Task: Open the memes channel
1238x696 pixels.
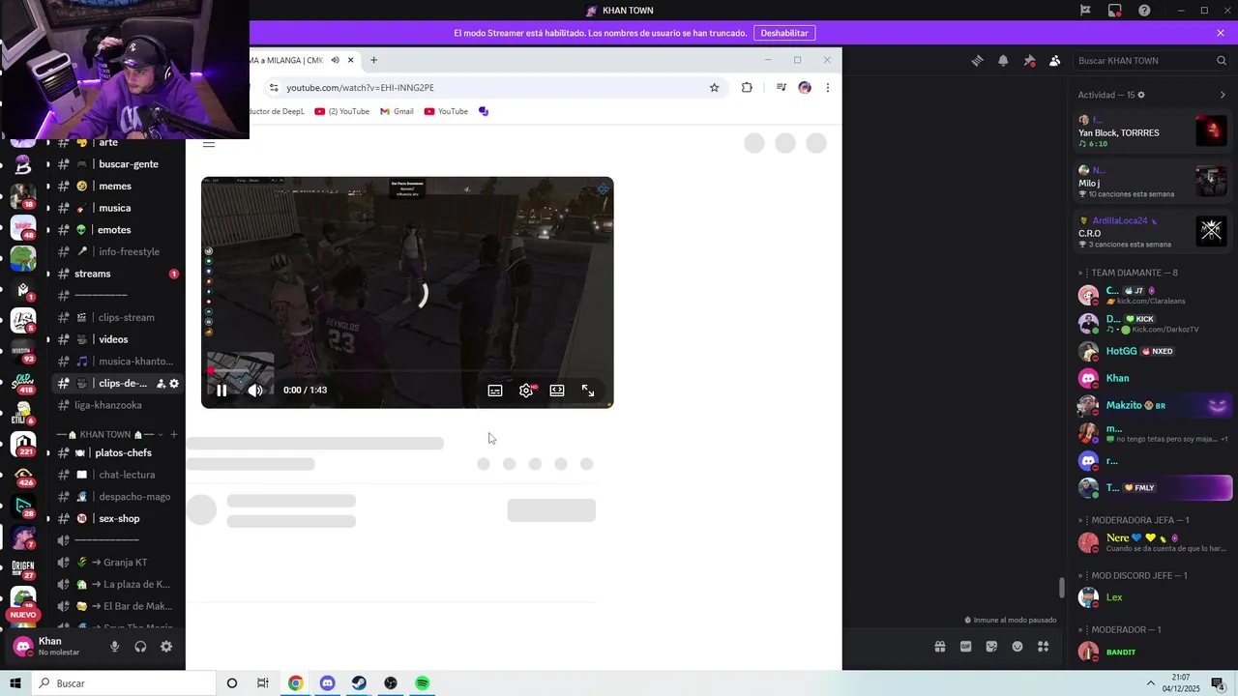Action: tap(116, 186)
